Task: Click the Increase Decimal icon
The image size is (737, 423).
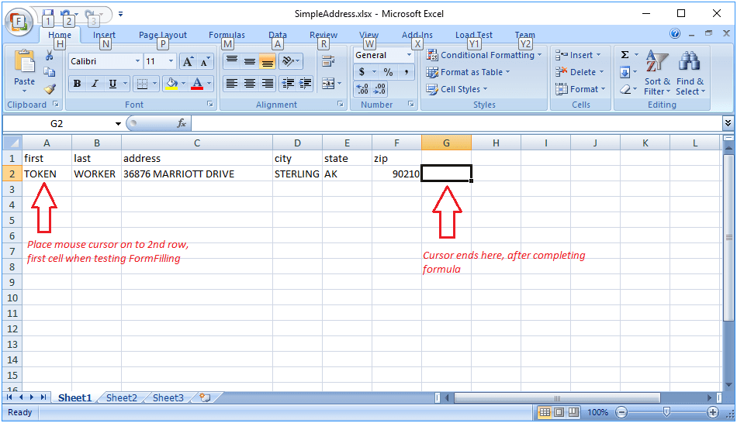Action: click(362, 89)
